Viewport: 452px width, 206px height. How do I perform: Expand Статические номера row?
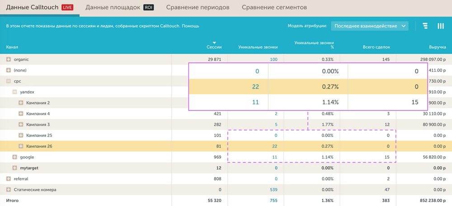click(x=9, y=190)
